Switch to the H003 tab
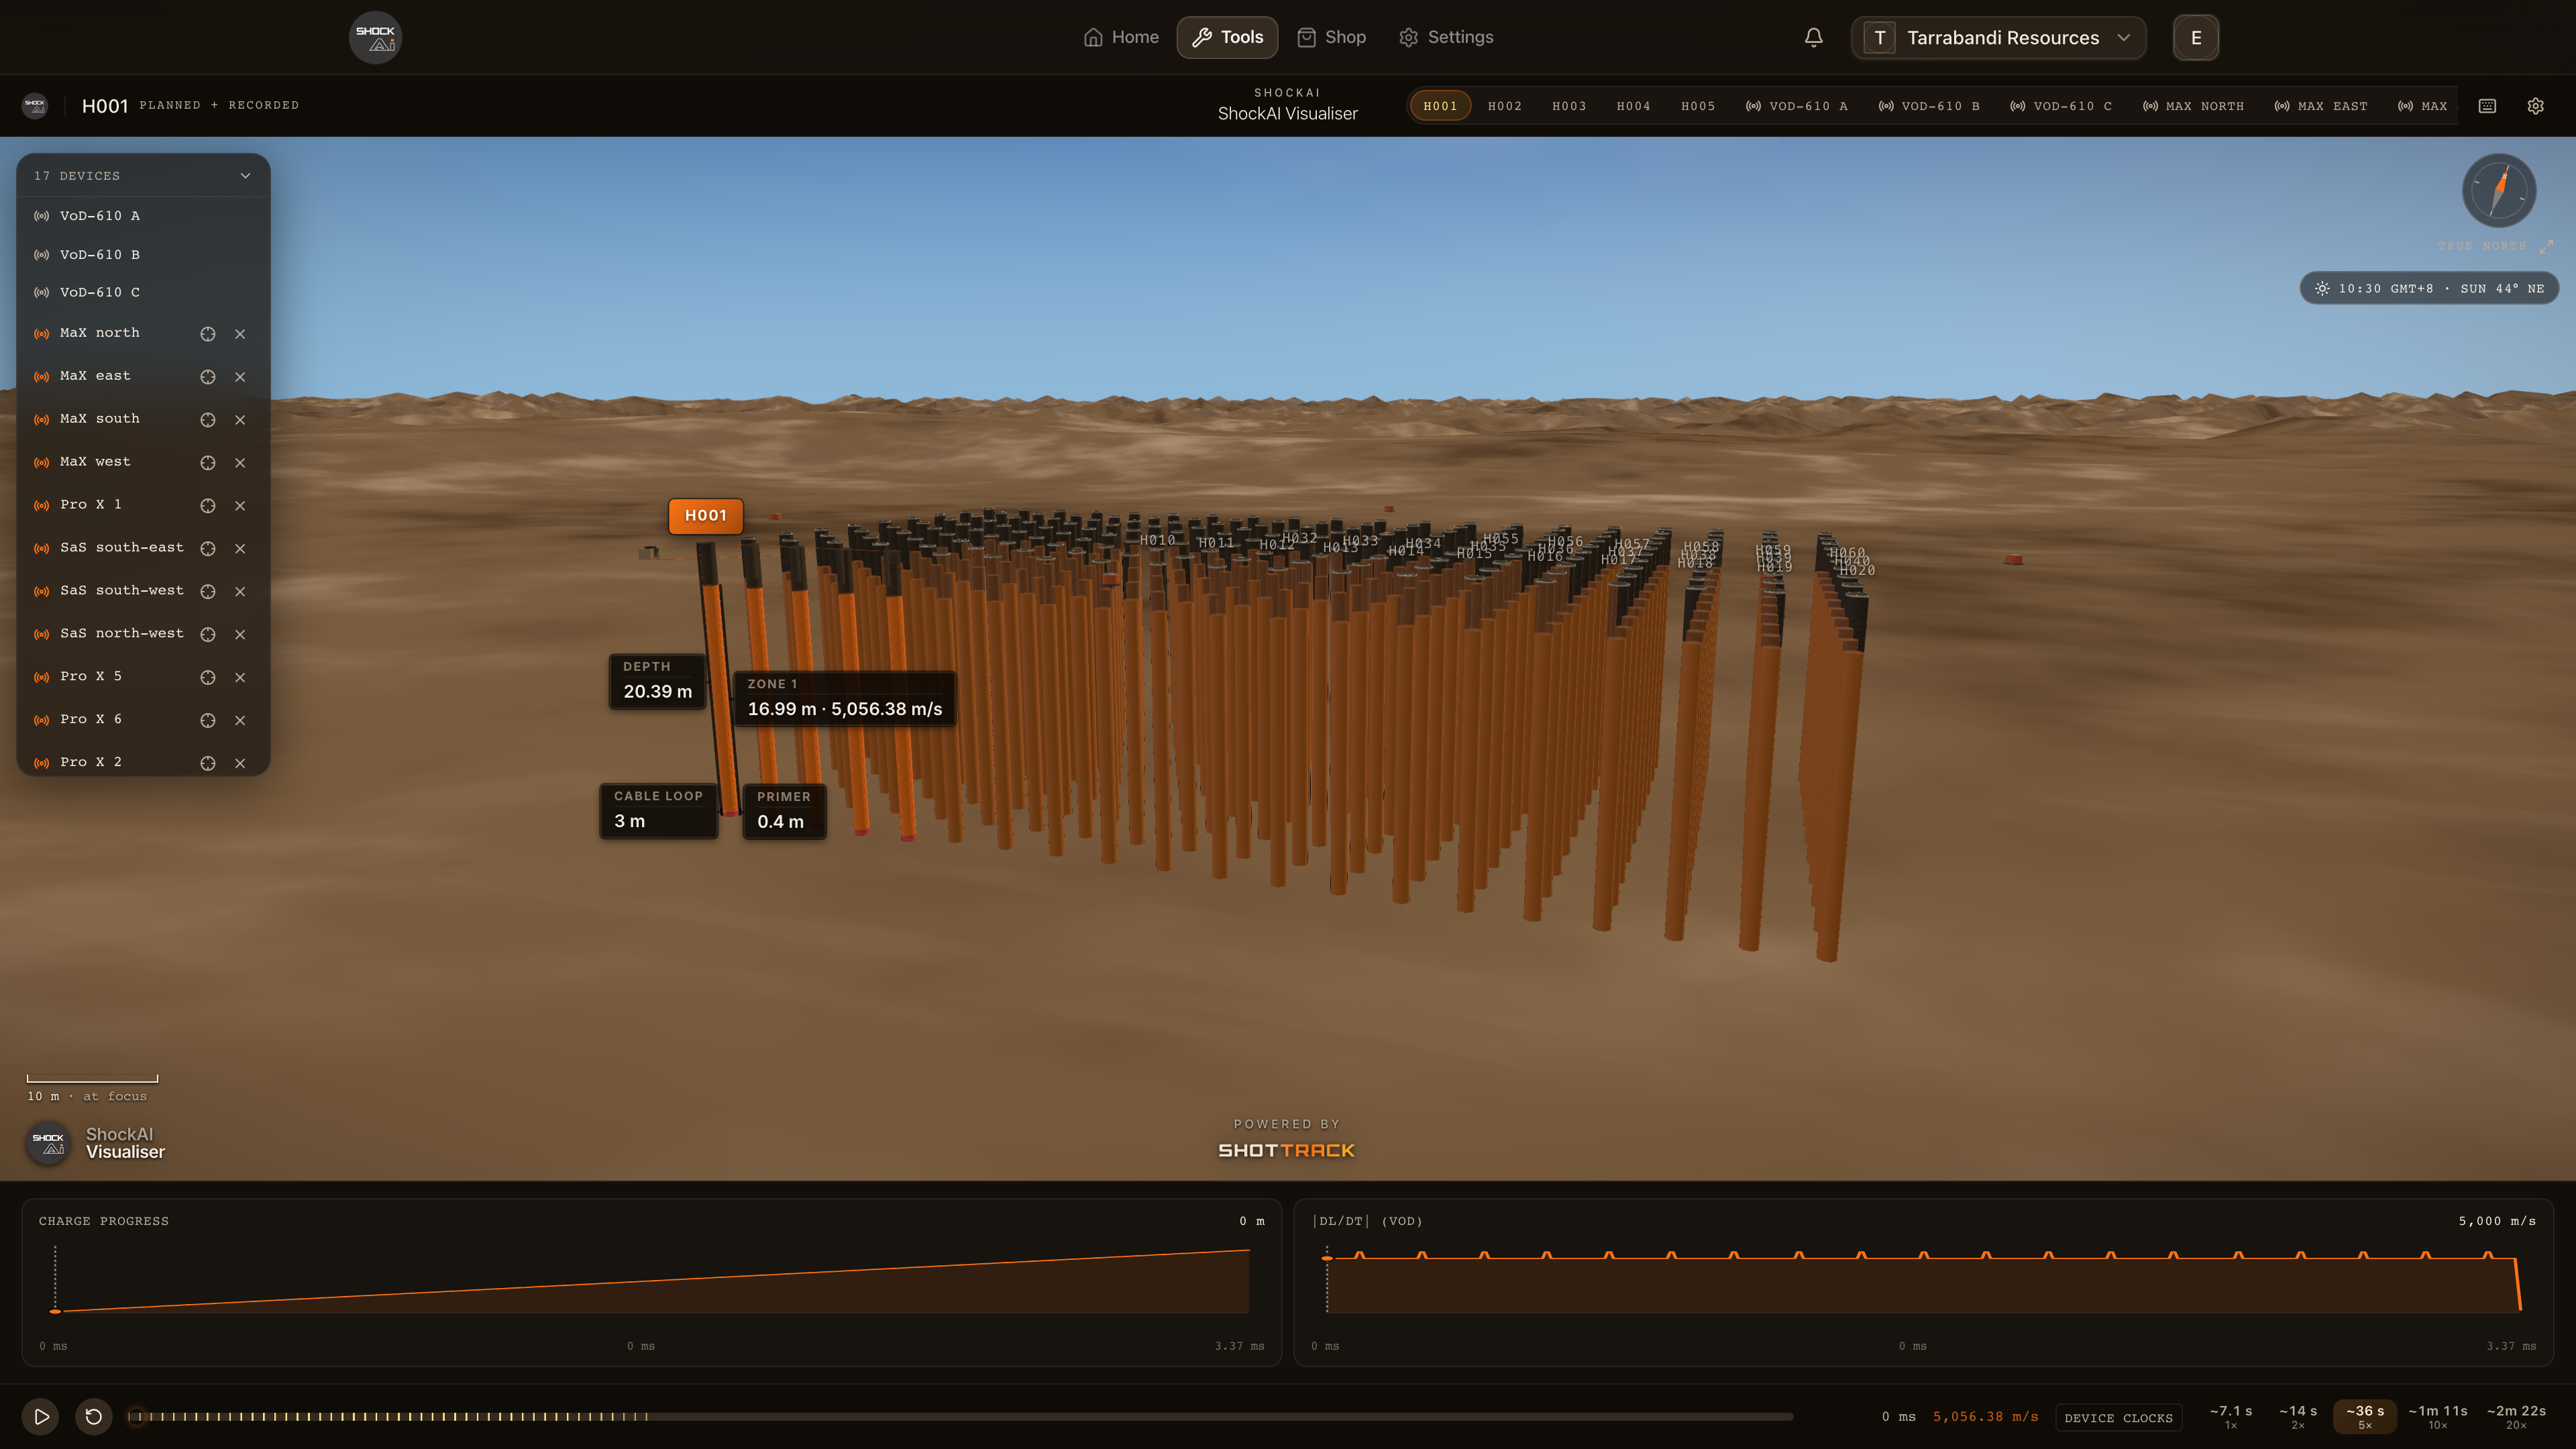 click(x=1569, y=106)
